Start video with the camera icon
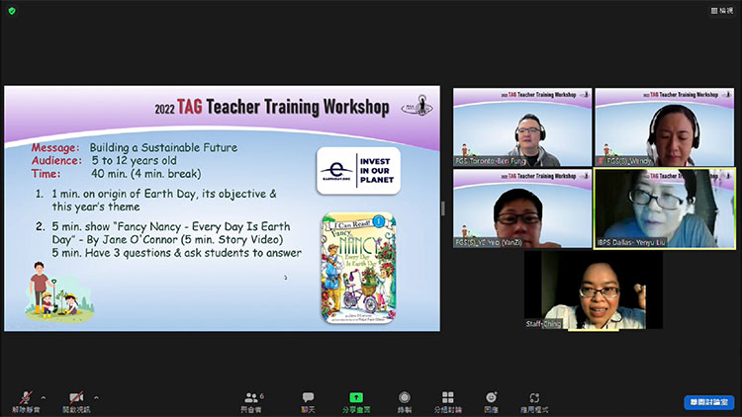742x417 pixels. point(76,397)
